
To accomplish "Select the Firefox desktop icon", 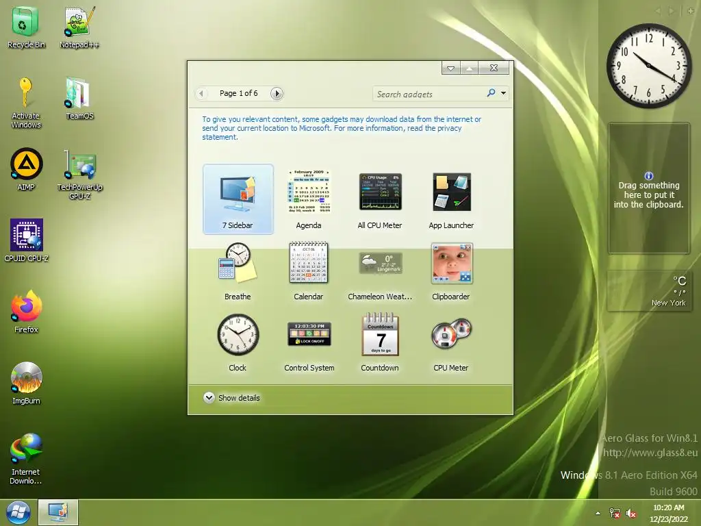I will [26, 312].
